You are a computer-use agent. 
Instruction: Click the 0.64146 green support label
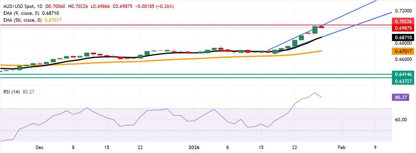(403, 74)
